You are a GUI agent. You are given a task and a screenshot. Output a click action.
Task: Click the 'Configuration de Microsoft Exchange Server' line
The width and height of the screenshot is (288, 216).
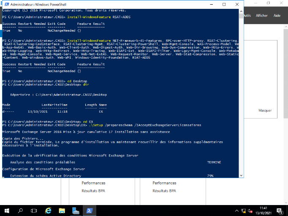pyautogui.click(x=43, y=169)
